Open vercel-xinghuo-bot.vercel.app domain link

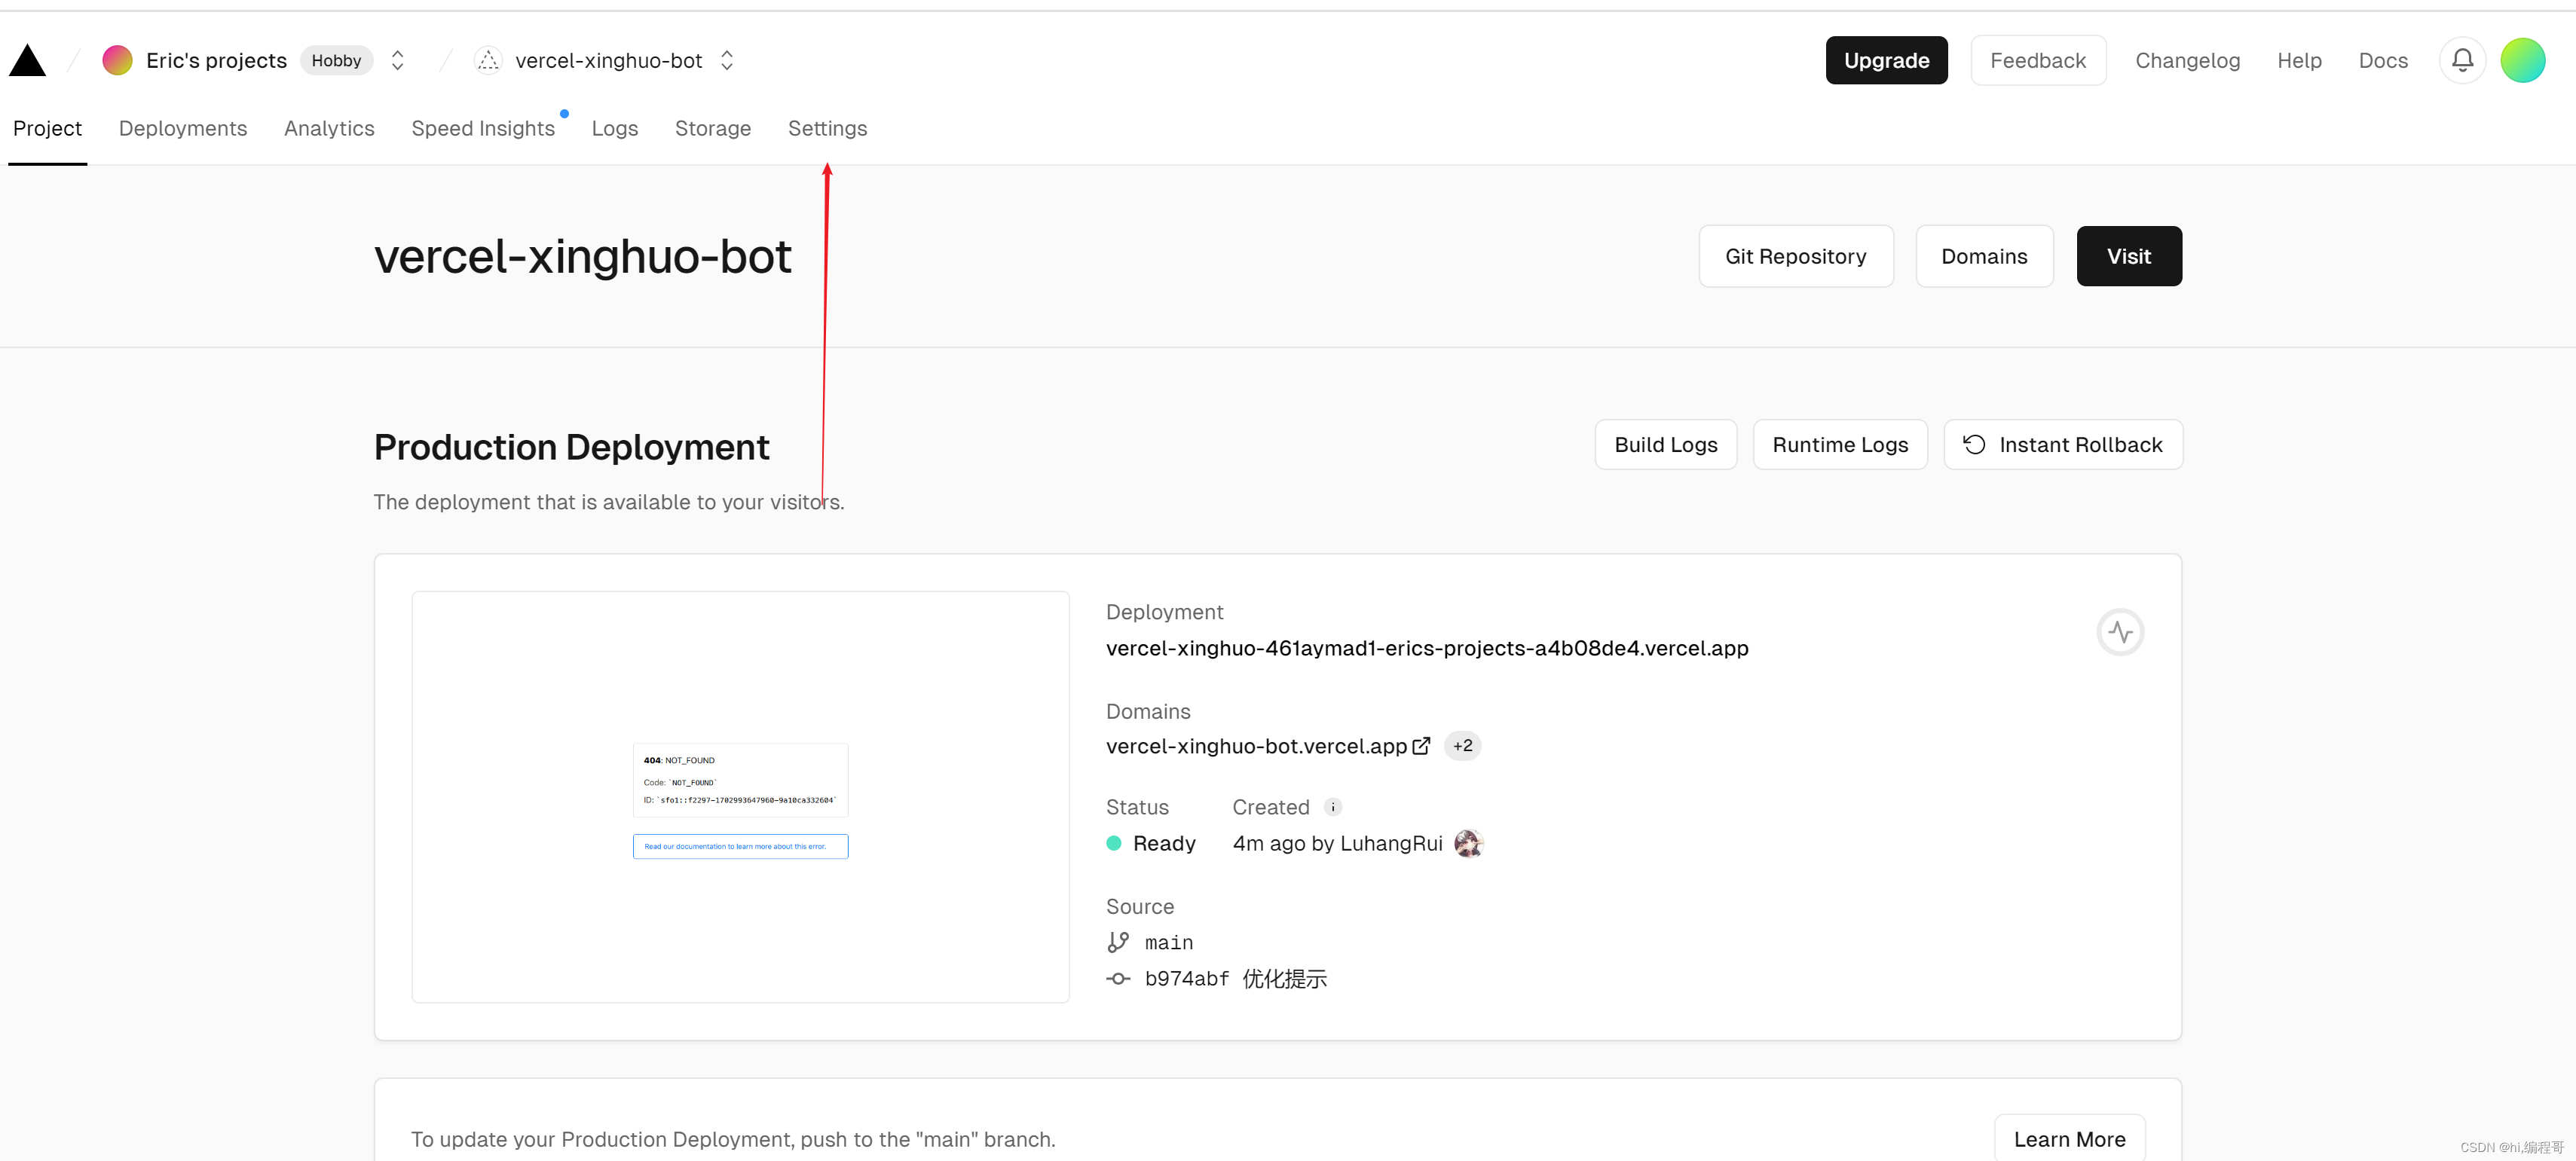pos(1256,747)
